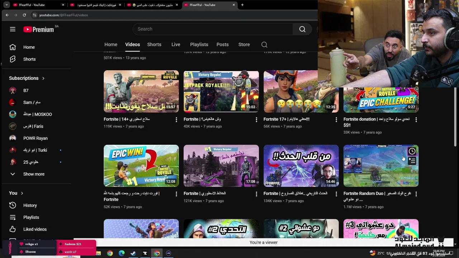Play the 17:08 dark Fortnite thumbnail
The height and width of the screenshot is (258, 459).
[221, 166]
